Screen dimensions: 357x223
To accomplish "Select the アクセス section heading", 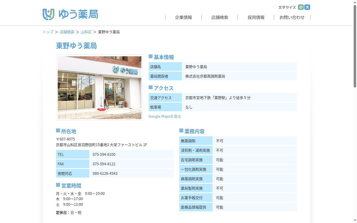I will pyautogui.click(x=164, y=88).
